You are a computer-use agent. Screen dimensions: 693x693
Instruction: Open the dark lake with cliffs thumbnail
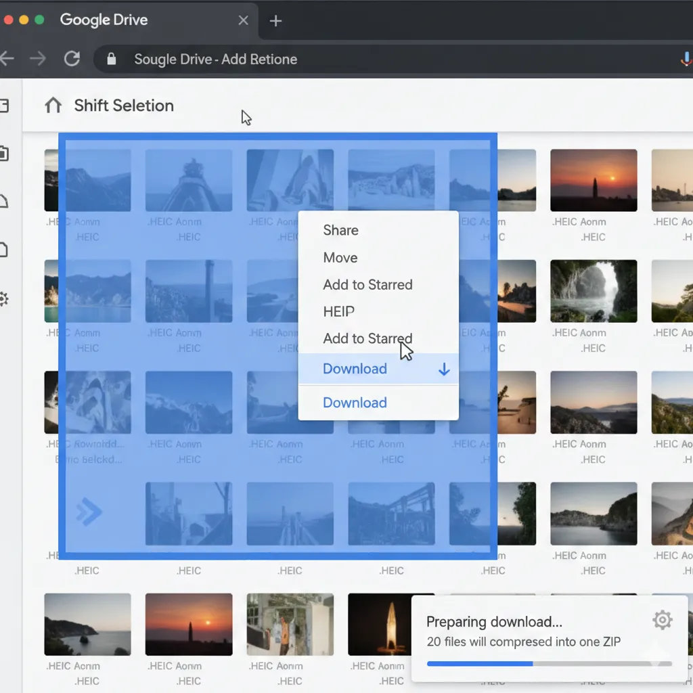pyautogui.click(x=594, y=514)
